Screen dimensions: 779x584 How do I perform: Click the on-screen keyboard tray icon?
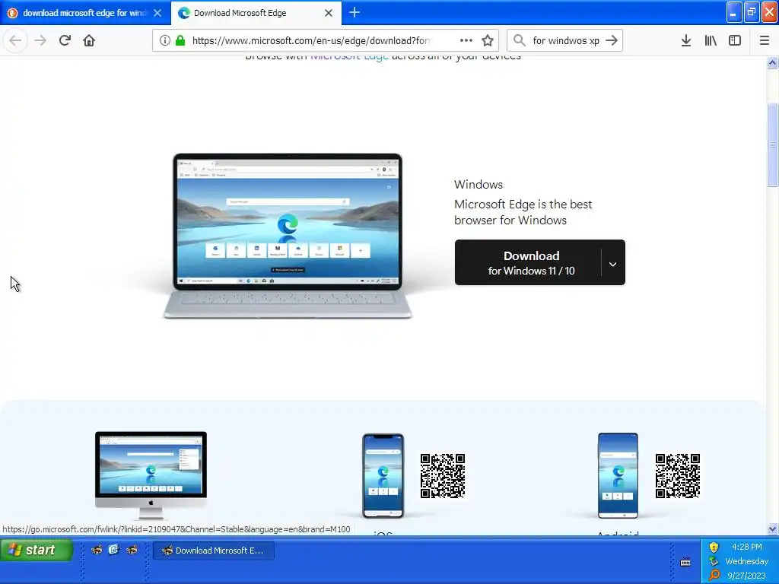[x=685, y=563]
